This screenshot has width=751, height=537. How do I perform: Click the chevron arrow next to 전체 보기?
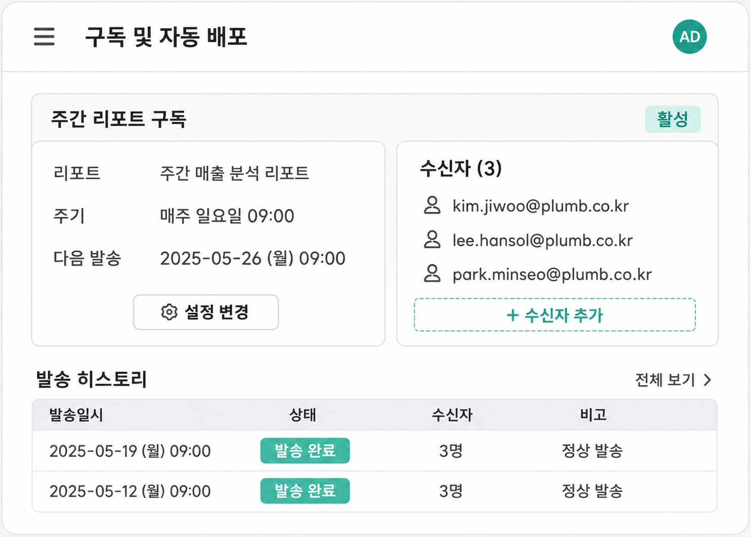[x=707, y=380]
